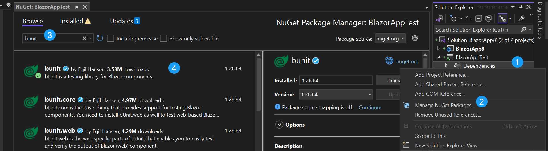
Task: Open the Version 1.26.64 dropdown
Action: [x=336, y=94]
